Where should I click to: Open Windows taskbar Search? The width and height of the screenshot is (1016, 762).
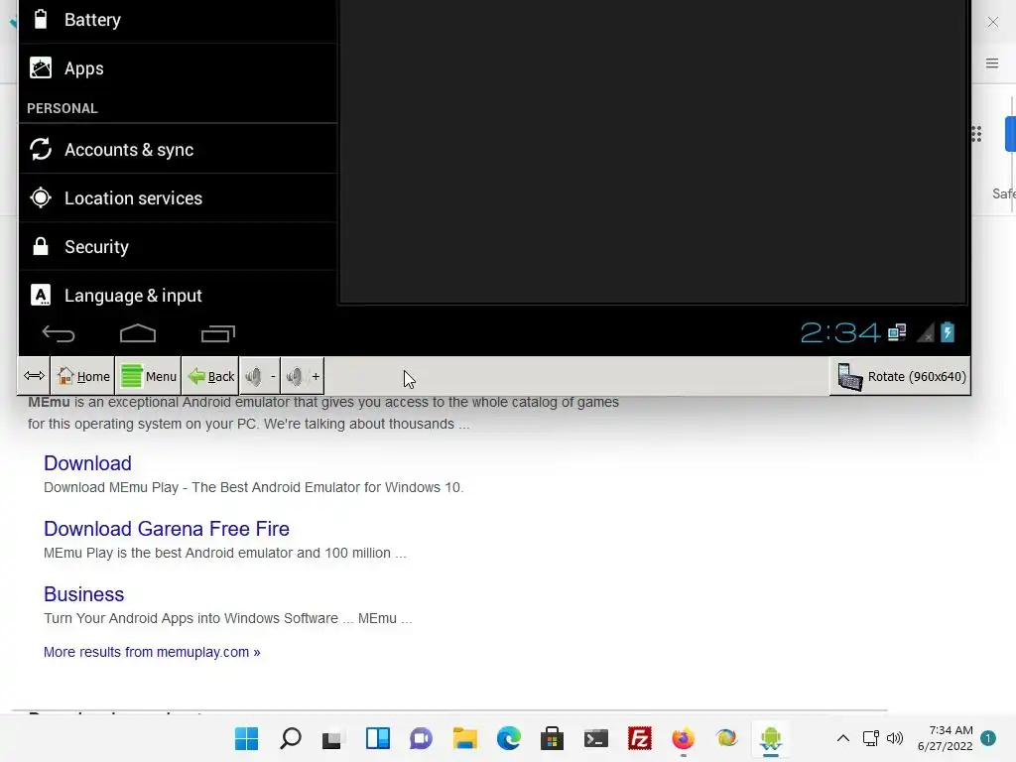click(x=291, y=738)
